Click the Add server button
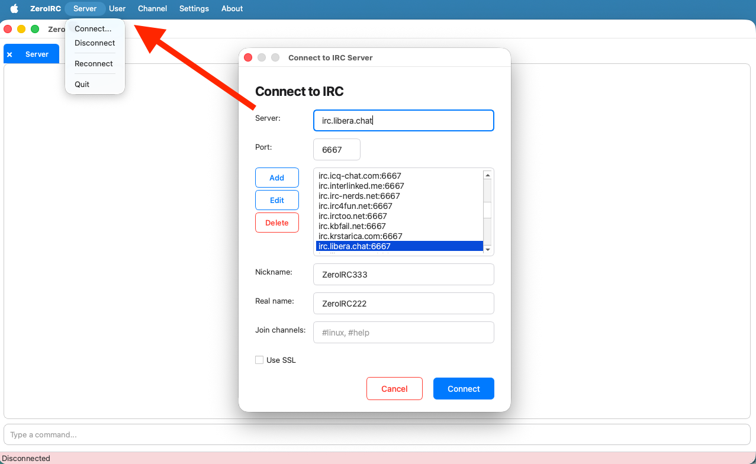Image resolution: width=756 pixels, height=464 pixels. 277,178
